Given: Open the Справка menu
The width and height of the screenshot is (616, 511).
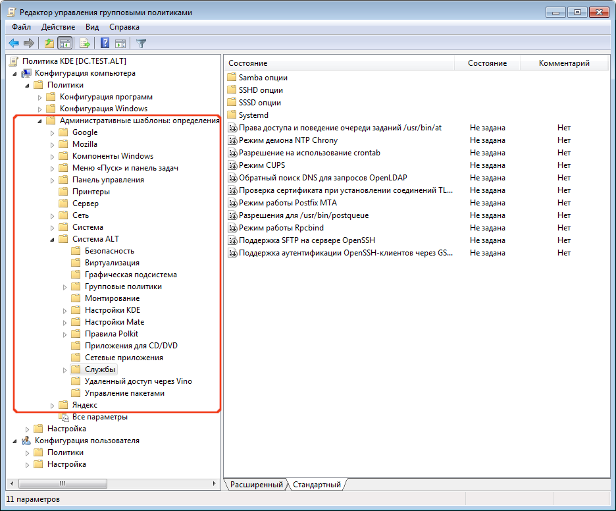Looking at the screenshot, I should (x=124, y=27).
